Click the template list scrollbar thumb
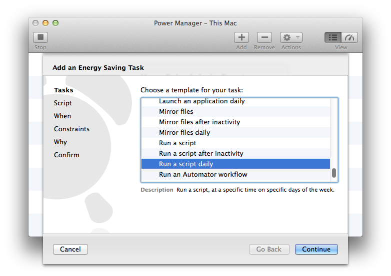The width and height of the screenshot is (391, 276). coord(334,173)
